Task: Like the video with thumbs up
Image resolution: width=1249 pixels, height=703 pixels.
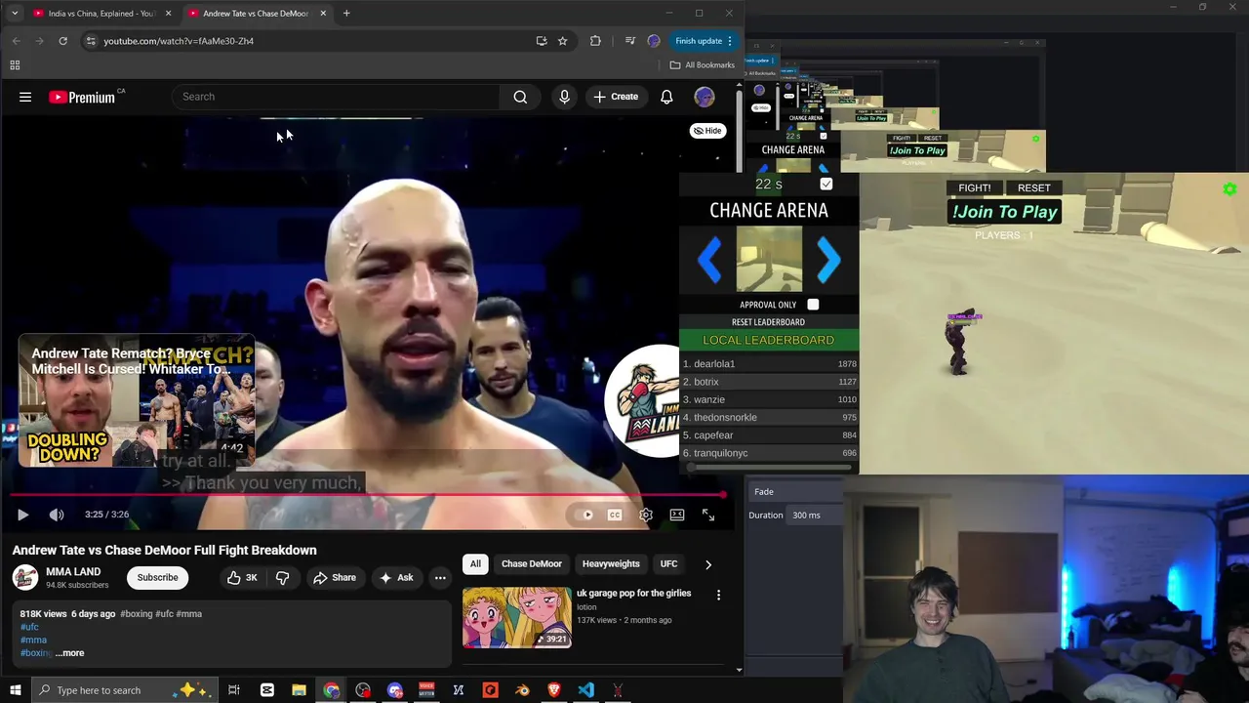Action: (242, 578)
